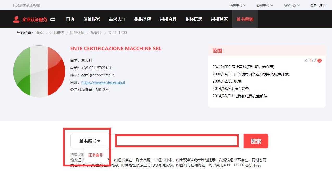Screen dimensions: 332x173
Task: Click the Italian flag thumbnail
Action: coord(39,71)
